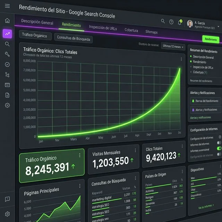The image size is (222, 222).
Task: Click the Clics Totales 9,420,123 value
Action: (x=161, y=157)
